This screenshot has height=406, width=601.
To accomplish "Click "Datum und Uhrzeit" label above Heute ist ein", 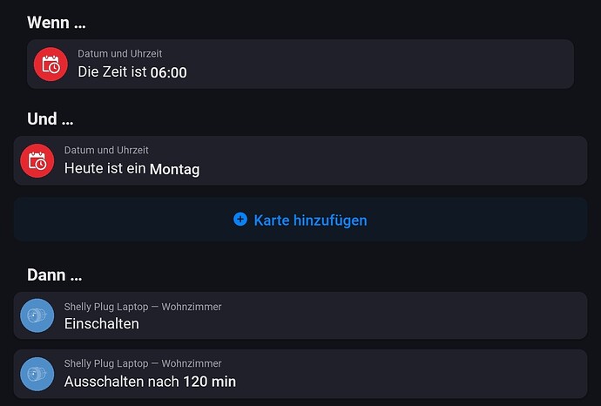I will (x=106, y=151).
